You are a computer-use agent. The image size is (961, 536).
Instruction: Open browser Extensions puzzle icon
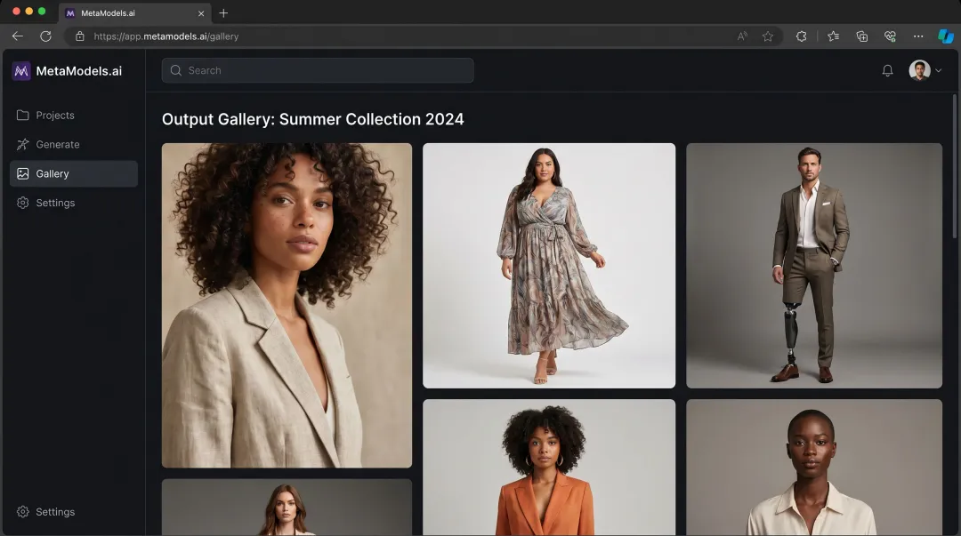(801, 36)
